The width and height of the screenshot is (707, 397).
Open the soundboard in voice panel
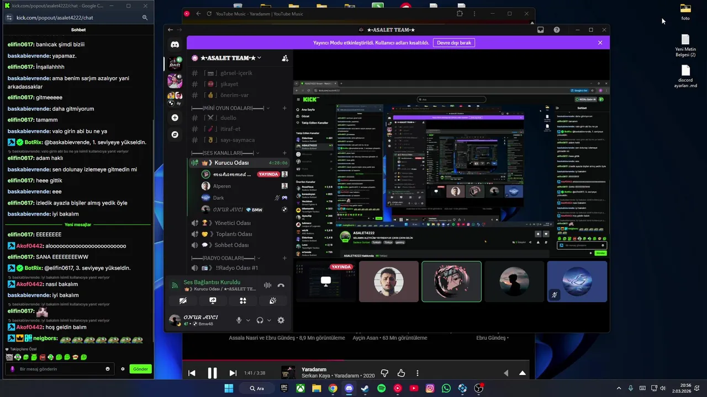[272, 301]
